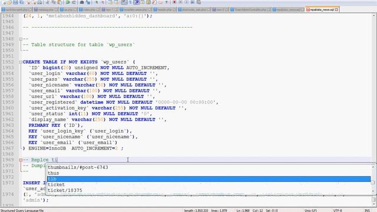Collapse the CREATE TABLE fold at line 1952

(x=21, y=62)
